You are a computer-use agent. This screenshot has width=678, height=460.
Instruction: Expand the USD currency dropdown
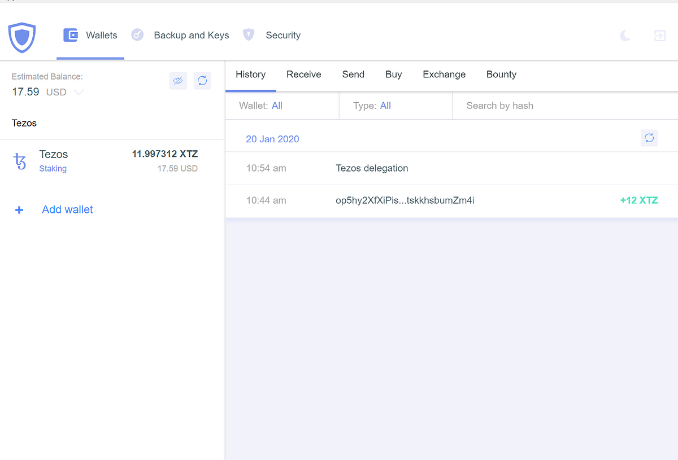pyautogui.click(x=79, y=92)
